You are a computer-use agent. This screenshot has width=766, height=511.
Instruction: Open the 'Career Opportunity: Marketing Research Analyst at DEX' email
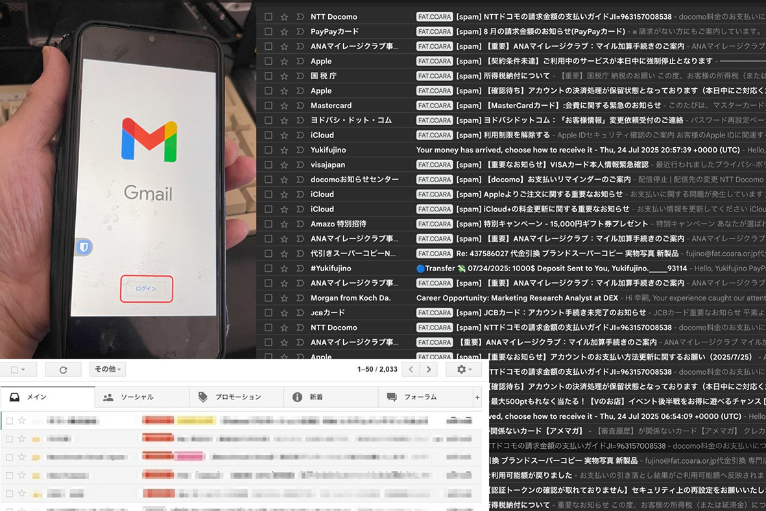[x=517, y=298]
